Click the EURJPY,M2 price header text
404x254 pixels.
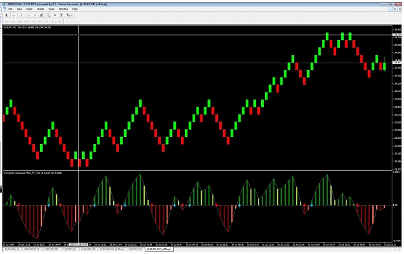[27, 27]
